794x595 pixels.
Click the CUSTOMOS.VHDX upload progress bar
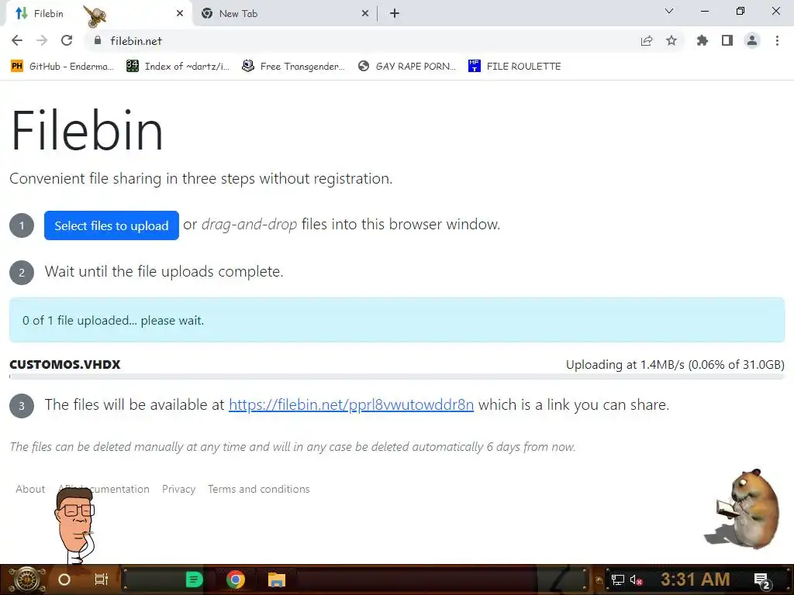[397, 377]
